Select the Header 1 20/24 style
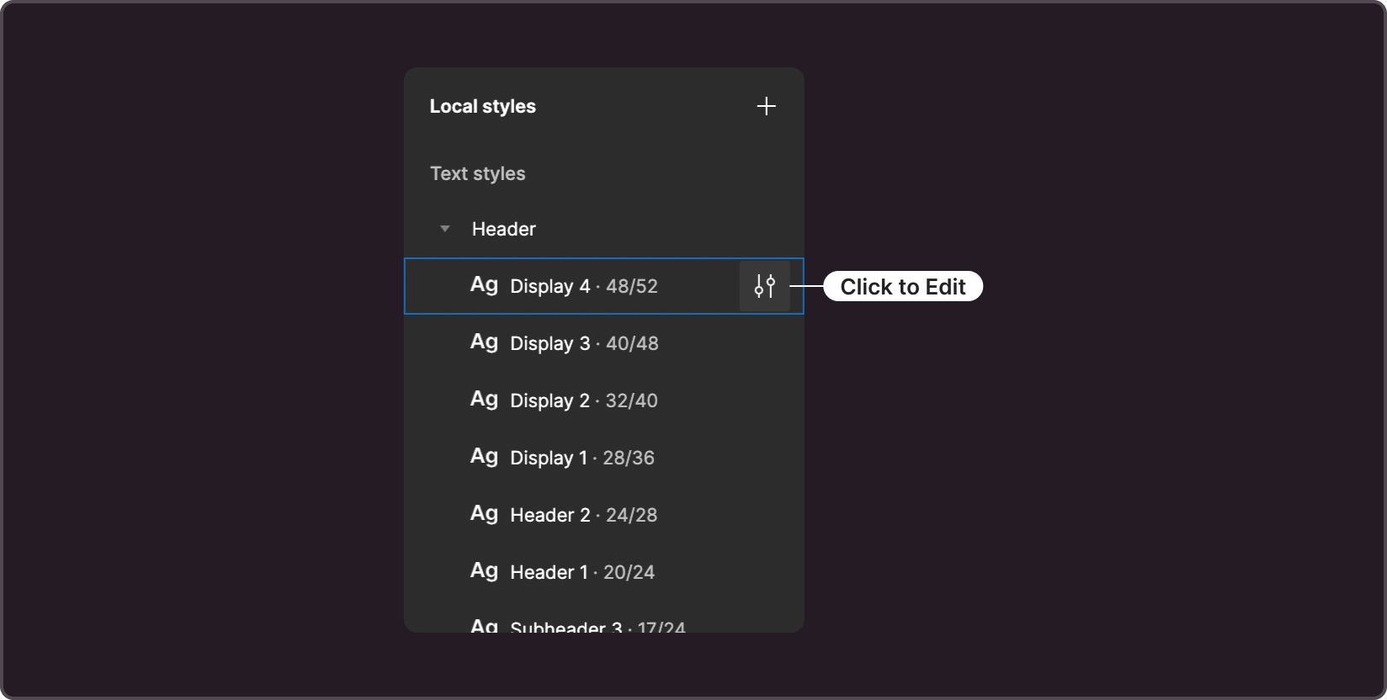 pos(603,572)
